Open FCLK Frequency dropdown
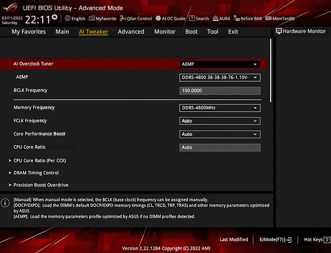 click(220, 121)
